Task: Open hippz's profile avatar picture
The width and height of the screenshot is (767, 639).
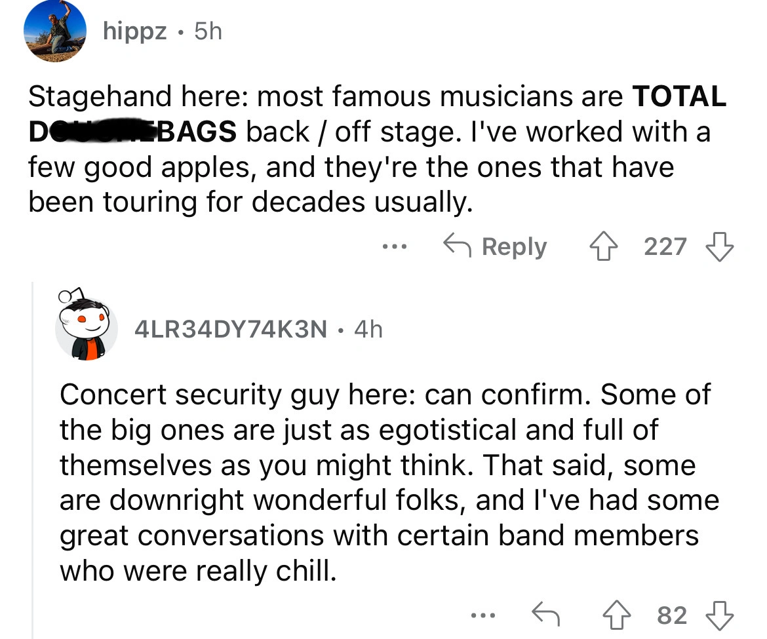Action: pyautogui.click(x=56, y=31)
